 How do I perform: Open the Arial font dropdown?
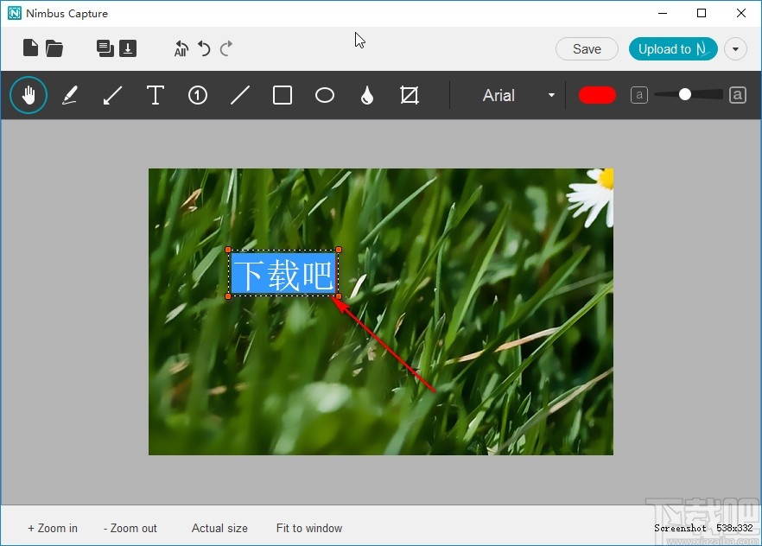(x=551, y=95)
